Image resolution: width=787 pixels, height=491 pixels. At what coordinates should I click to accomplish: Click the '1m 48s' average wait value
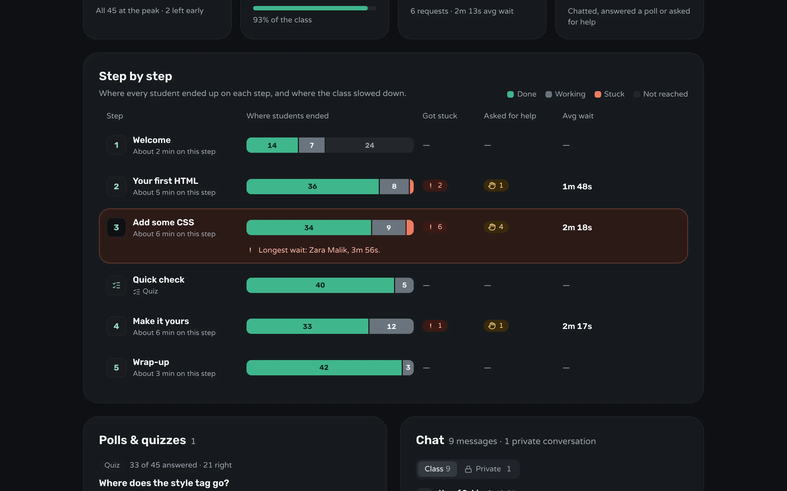point(577,187)
